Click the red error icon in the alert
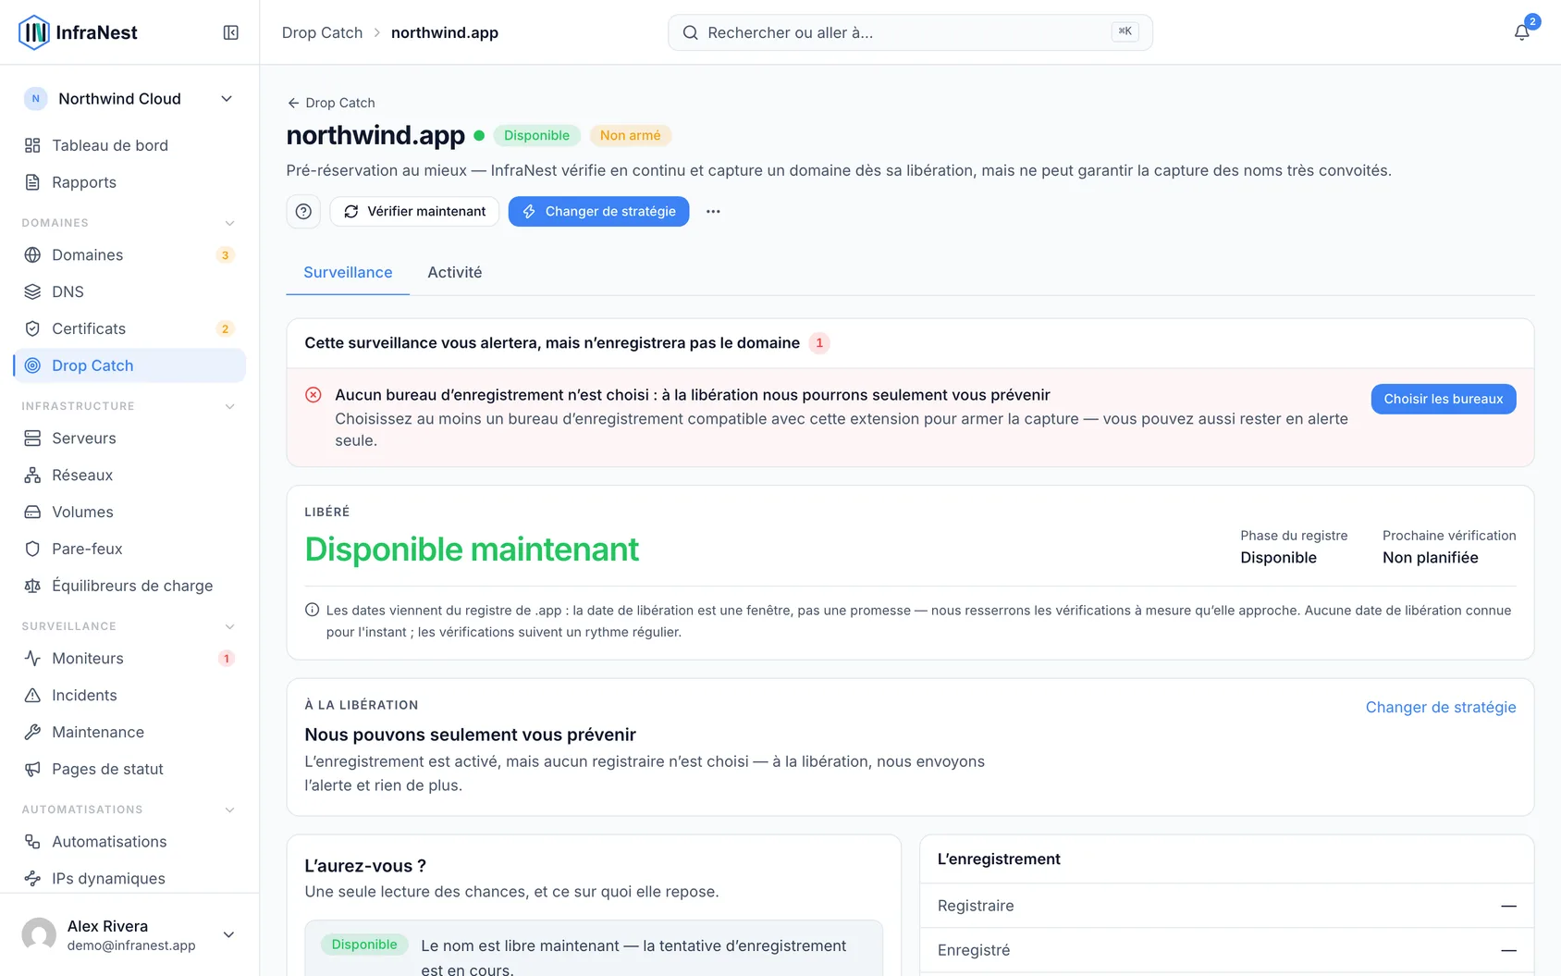 point(313,395)
